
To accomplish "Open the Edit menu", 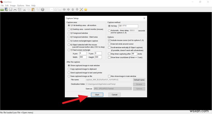I will pyautogui.click(x=7, y=5).
